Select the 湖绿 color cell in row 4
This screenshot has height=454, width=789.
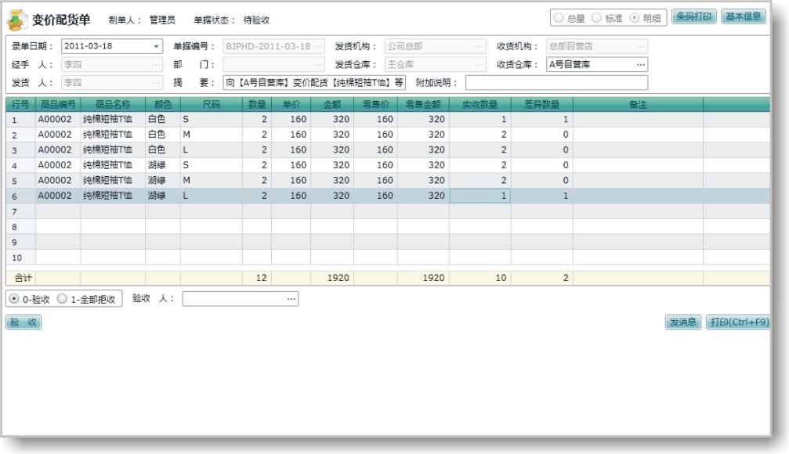[x=163, y=165]
